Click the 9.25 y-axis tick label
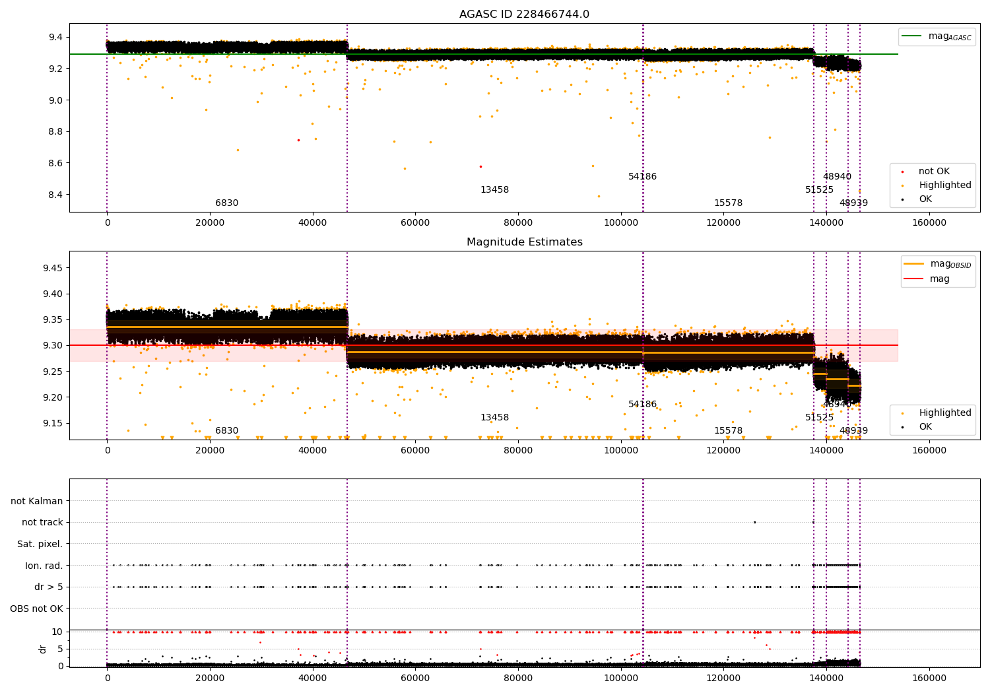Image resolution: width=990 pixels, height=693 pixels. click(x=53, y=372)
